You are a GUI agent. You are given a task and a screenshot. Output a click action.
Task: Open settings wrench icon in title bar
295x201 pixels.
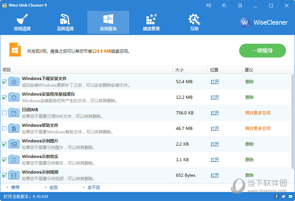point(224,6)
